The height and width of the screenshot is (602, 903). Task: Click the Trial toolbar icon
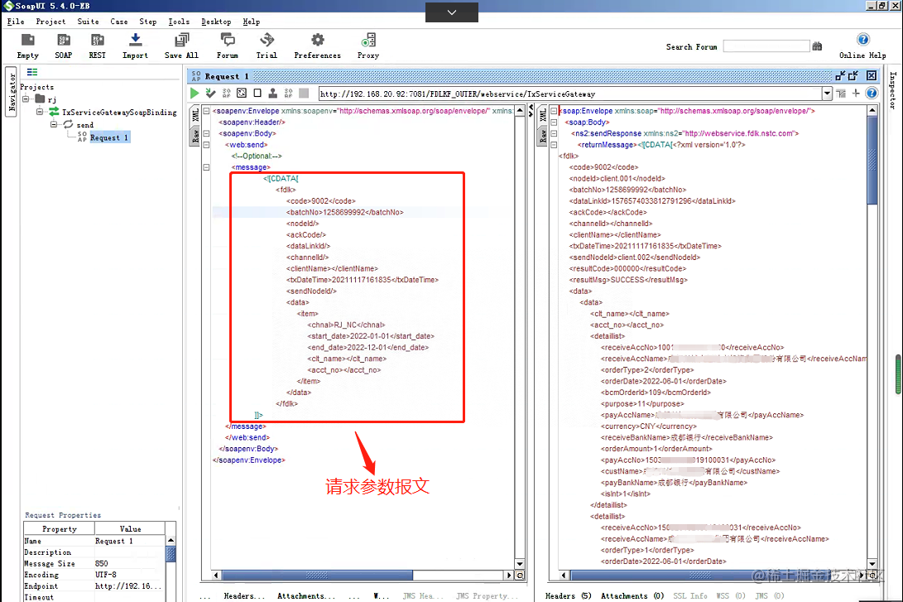267,46
